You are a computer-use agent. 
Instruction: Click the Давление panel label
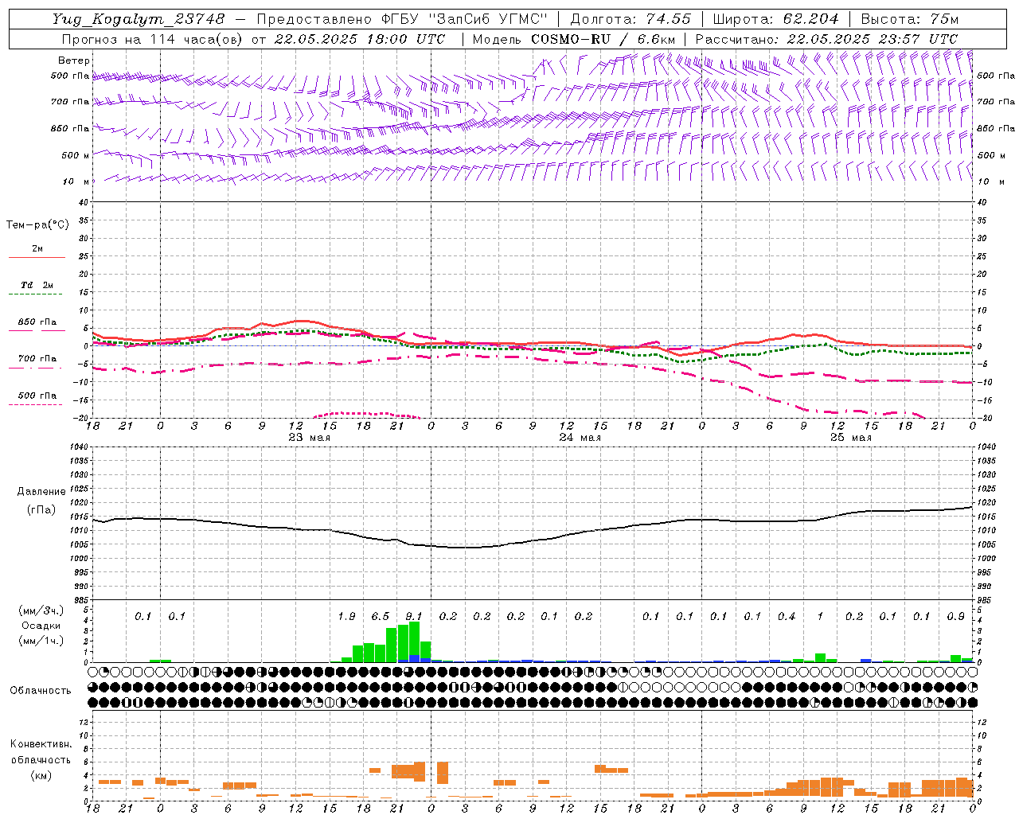[x=41, y=492]
